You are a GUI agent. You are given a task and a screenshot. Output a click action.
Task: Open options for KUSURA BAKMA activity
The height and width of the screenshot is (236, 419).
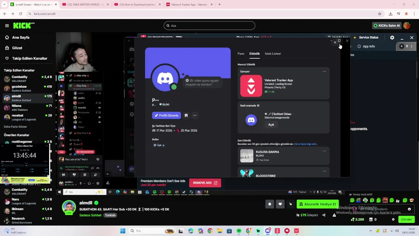324,151
